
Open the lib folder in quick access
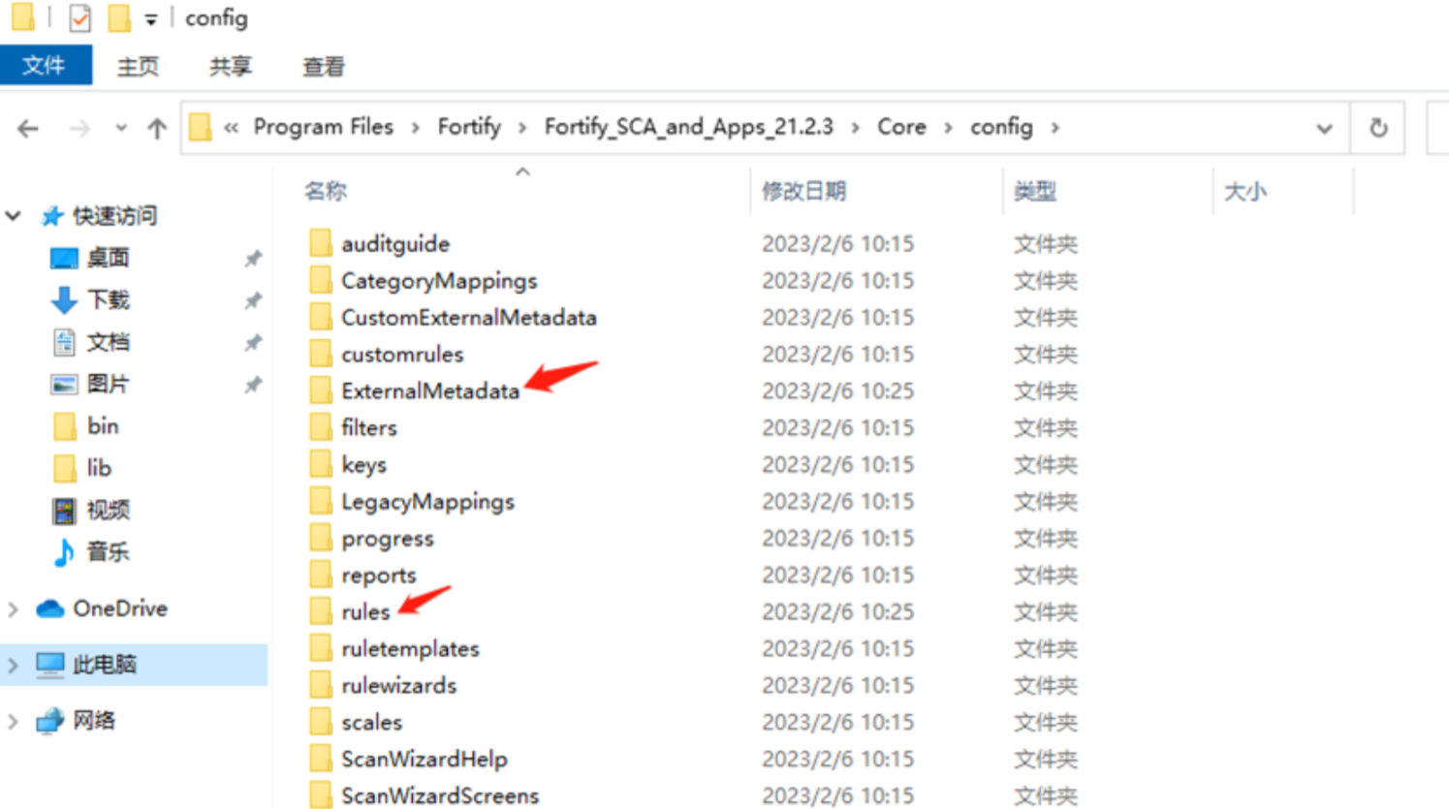coord(99,468)
